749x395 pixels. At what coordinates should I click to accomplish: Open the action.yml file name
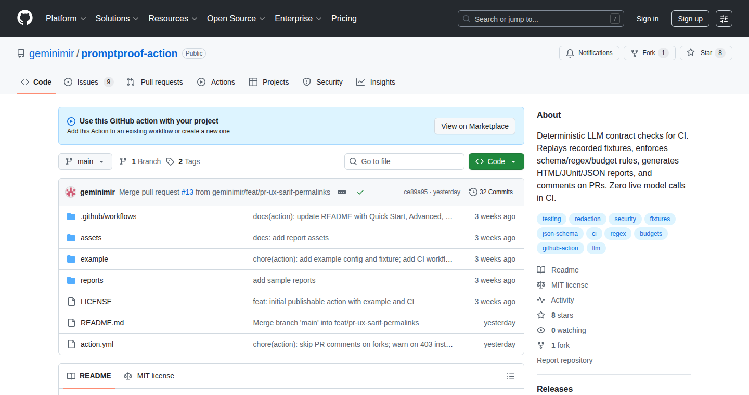click(97, 344)
